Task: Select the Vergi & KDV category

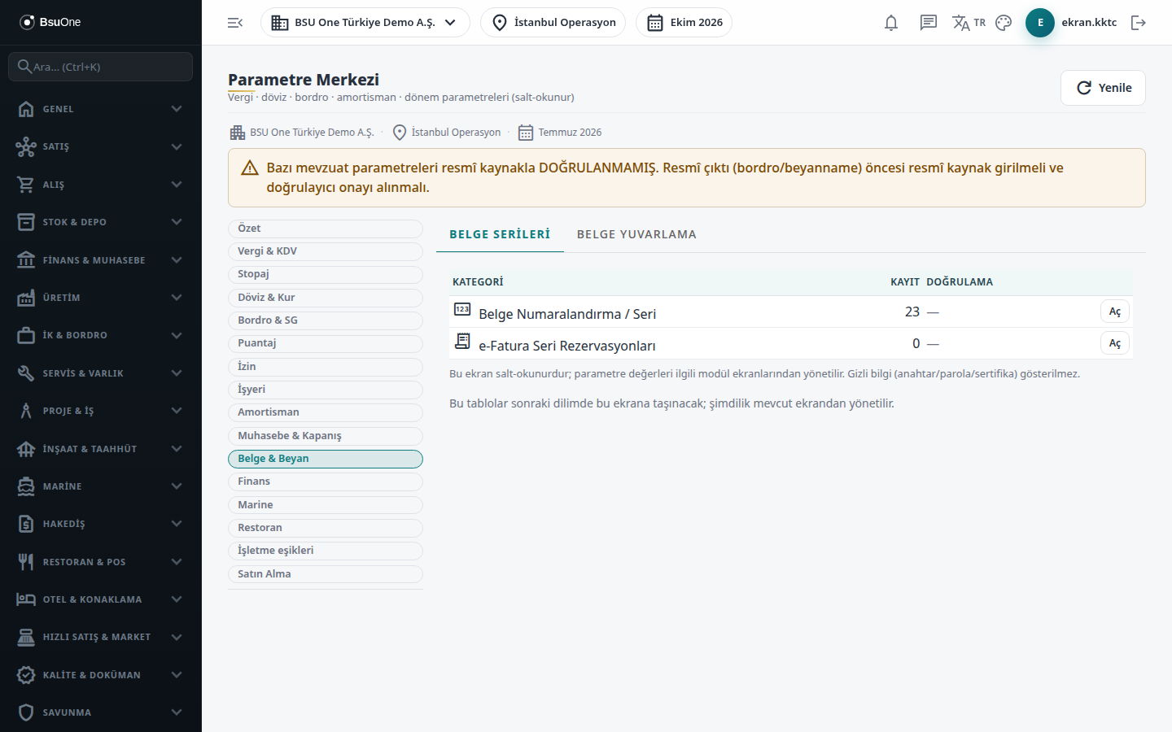Action: point(326,251)
